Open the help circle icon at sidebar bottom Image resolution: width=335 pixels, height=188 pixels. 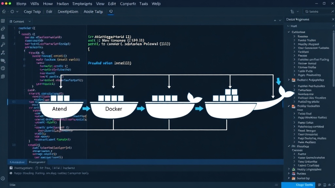coord(3,179)
